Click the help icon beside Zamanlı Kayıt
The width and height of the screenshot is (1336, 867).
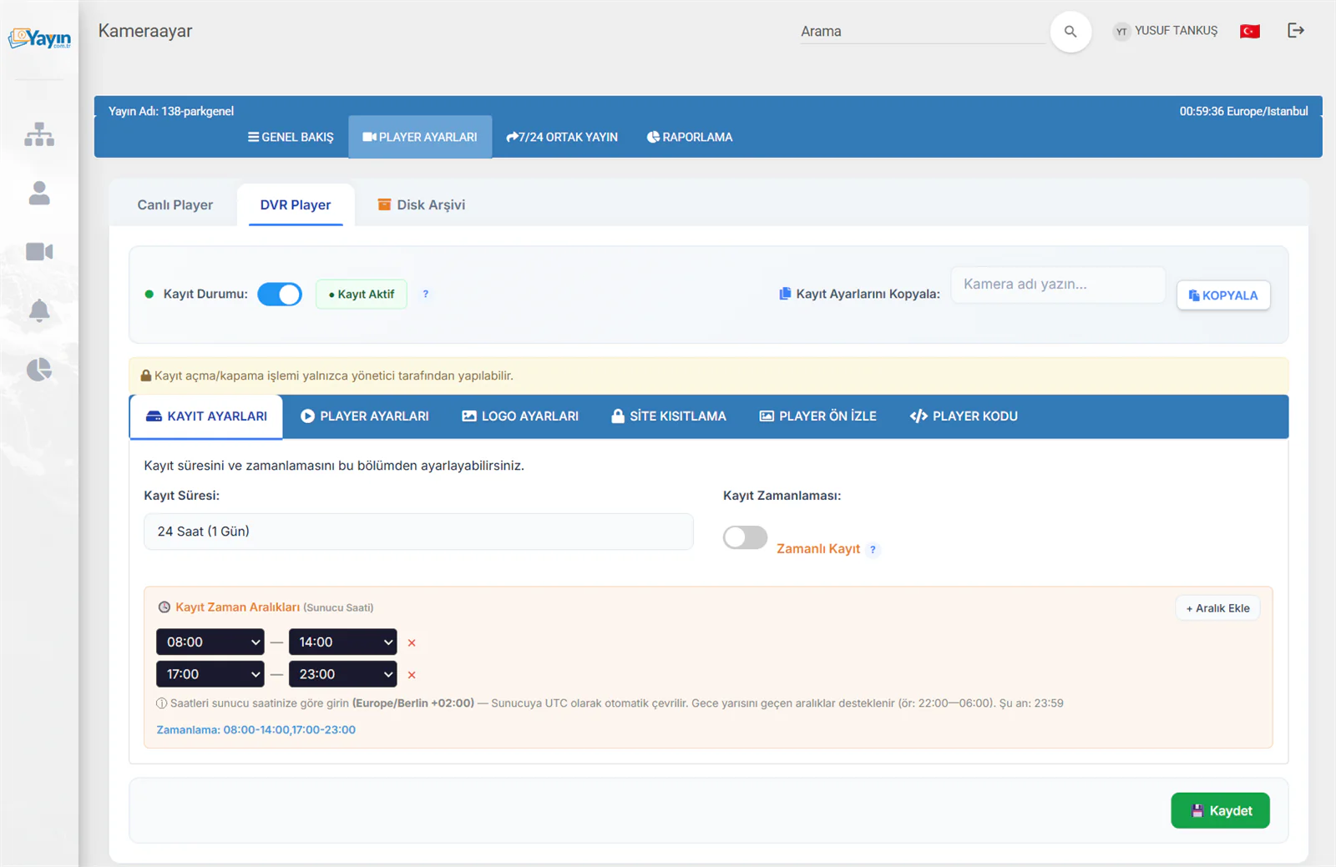(873, 549)
